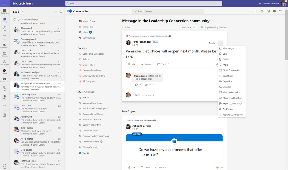Like Patti Fernandez's announcement
This screenshot has height=170, width=288.
tap(132, 64)
